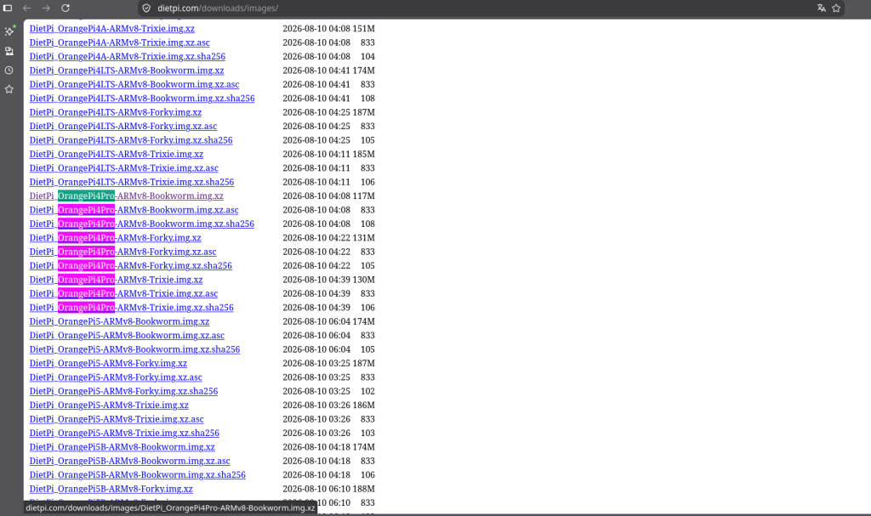The image size is (871, 516).
Task: Click the 104 size of OrangePi4A Trixie sha256
Action: (x=367, y=56)
